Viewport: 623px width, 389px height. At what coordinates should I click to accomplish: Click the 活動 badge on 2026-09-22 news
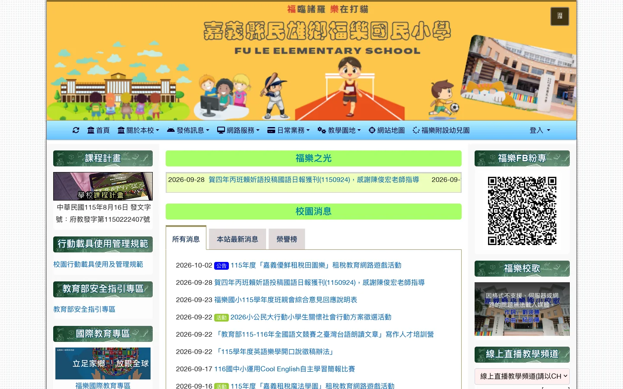222,317
